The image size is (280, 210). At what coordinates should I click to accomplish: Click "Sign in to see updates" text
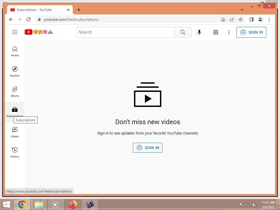click(x=147, y=133)
